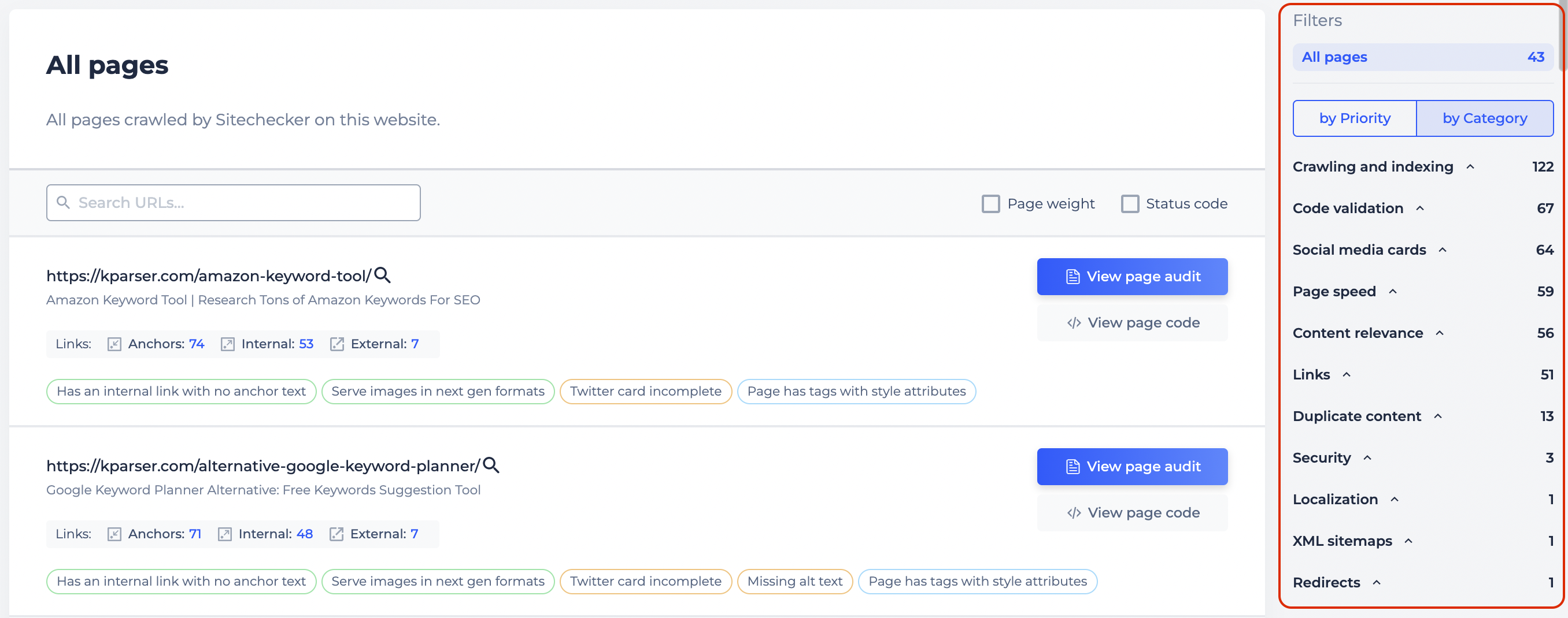Click Anchors count 74
This screenshot has height=618, width=1568.
pyautogui.click(x=196, y=344)
